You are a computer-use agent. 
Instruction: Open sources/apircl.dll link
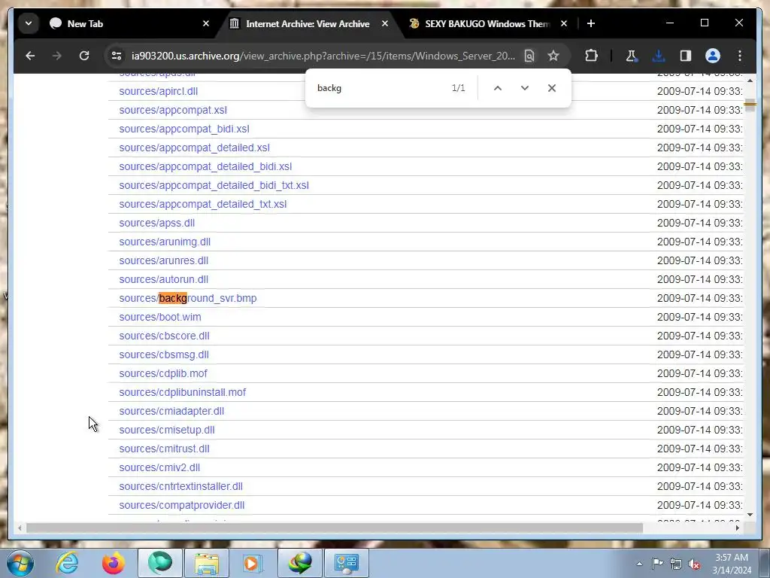point(158,91)
